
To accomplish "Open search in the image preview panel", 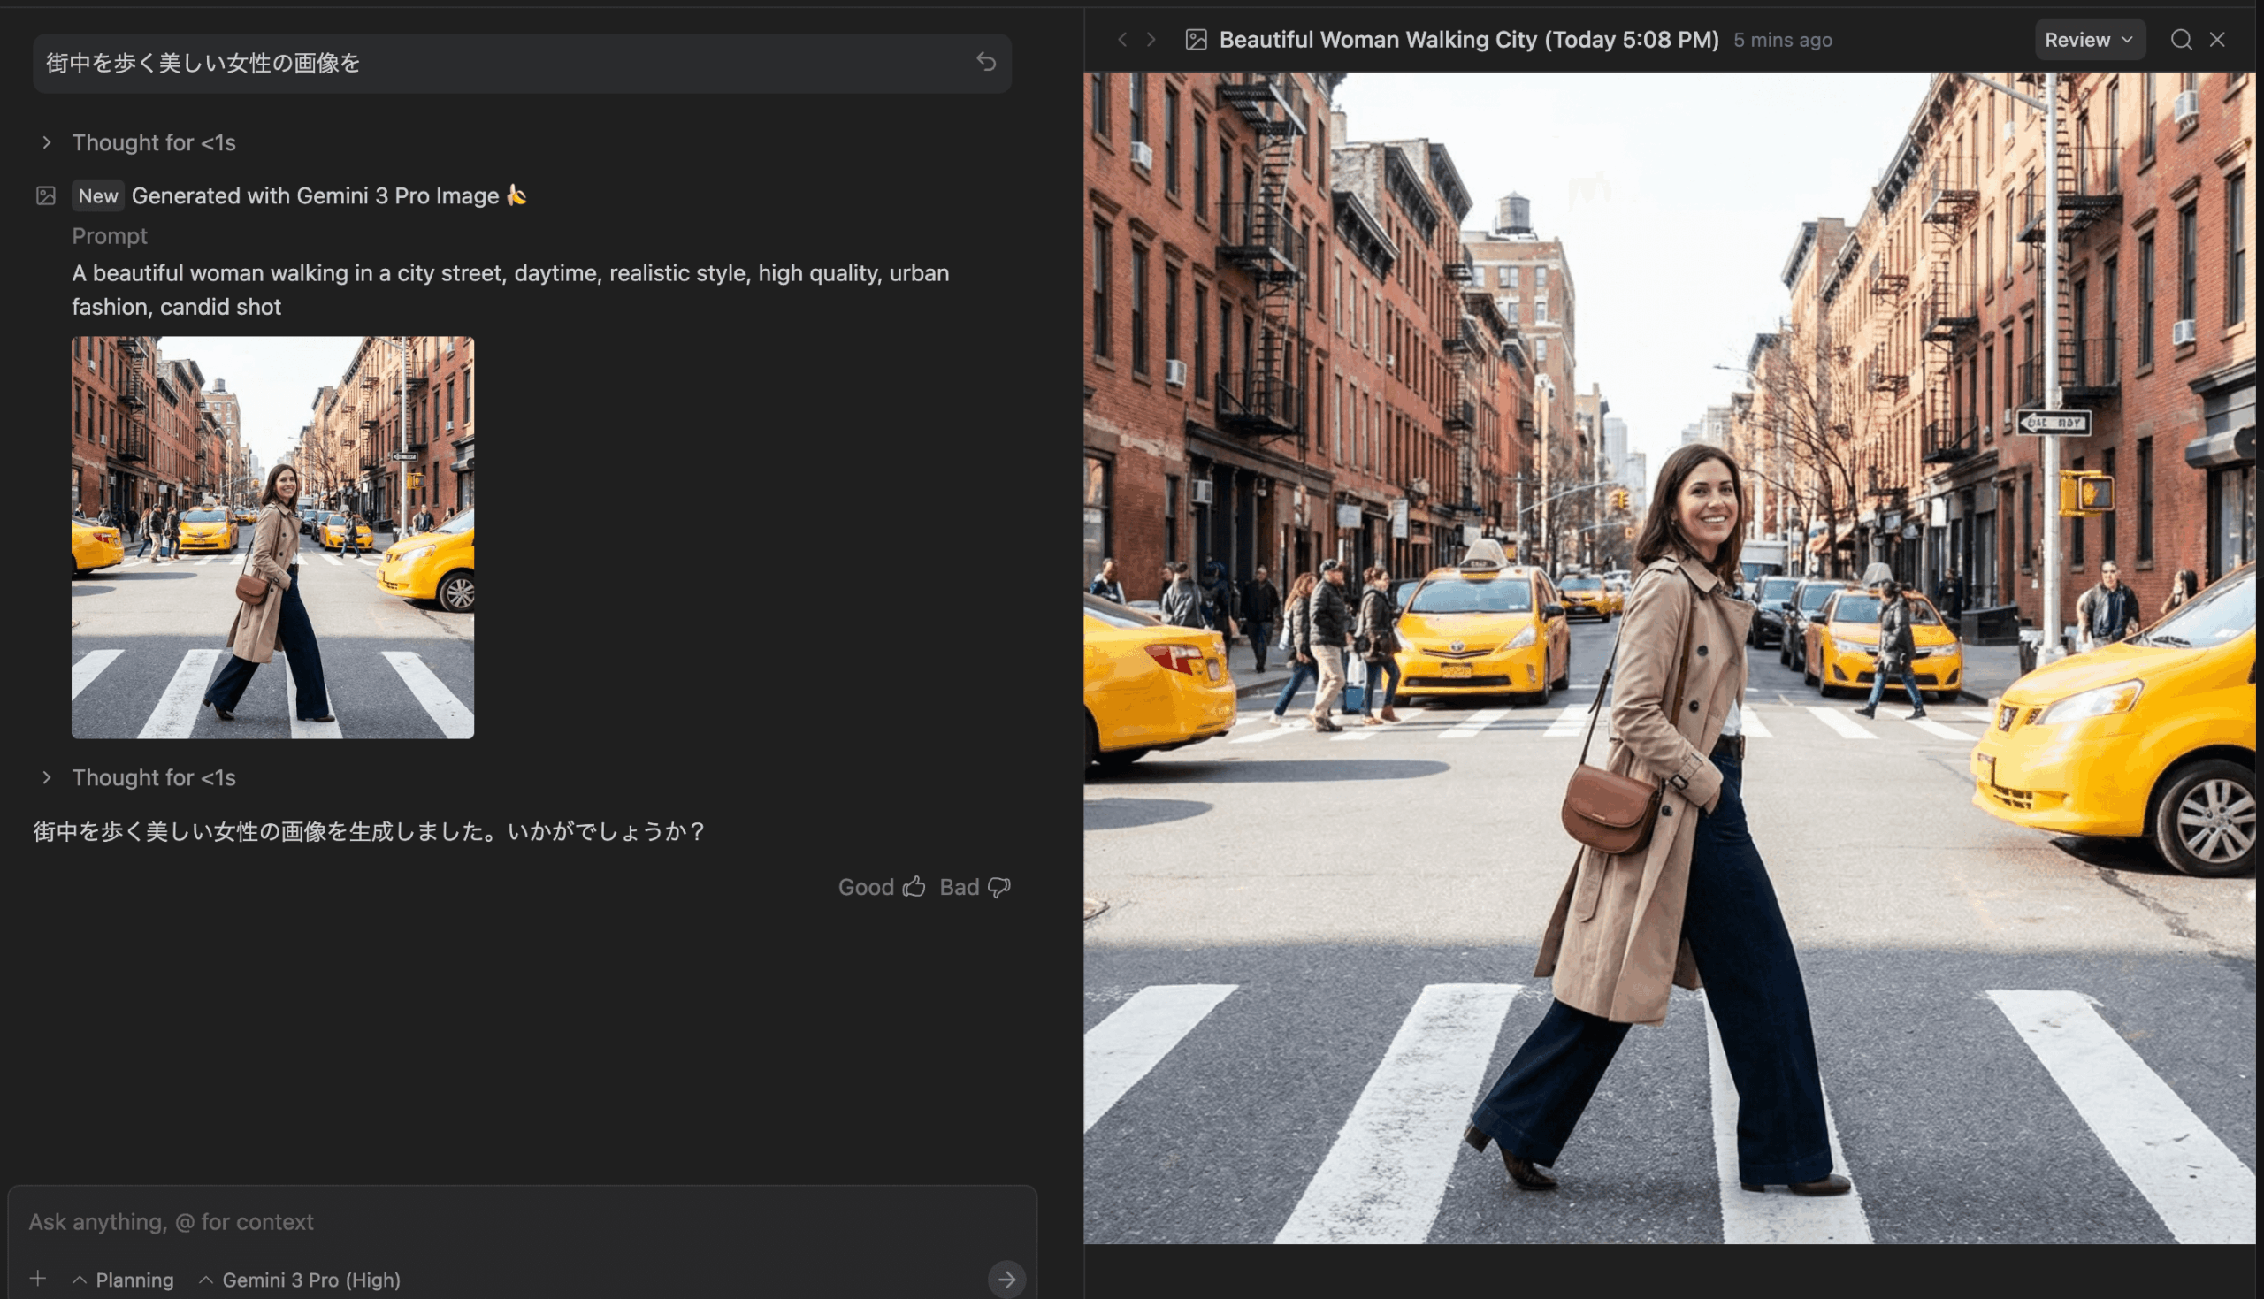I will click(2180, 39).
